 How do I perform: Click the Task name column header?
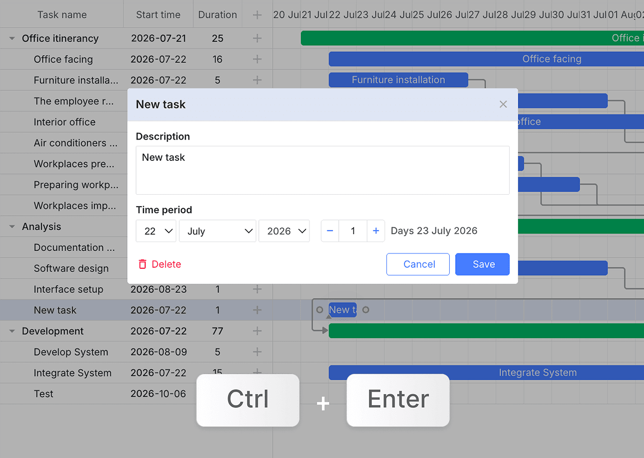62,15
